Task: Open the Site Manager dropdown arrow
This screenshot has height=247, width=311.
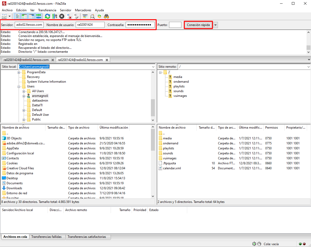Action: coord(9,16)
